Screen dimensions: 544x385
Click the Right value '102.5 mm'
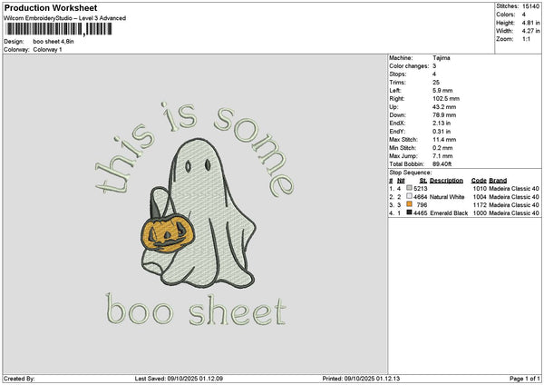(446, 99)
